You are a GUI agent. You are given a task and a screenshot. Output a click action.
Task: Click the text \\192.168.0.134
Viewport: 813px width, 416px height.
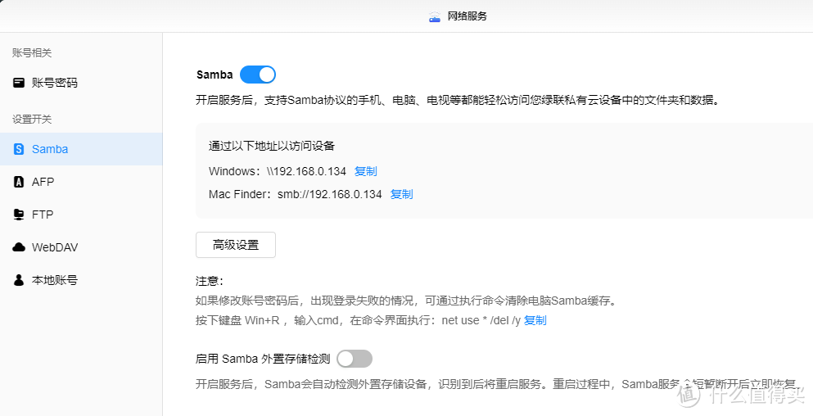306,171
